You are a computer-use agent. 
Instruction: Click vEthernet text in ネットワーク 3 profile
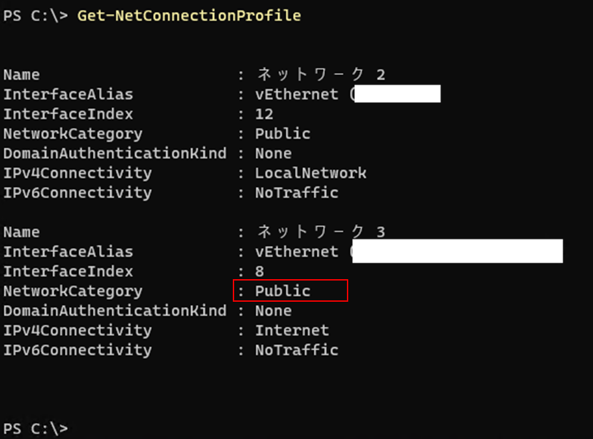click(x=296, y=252)
